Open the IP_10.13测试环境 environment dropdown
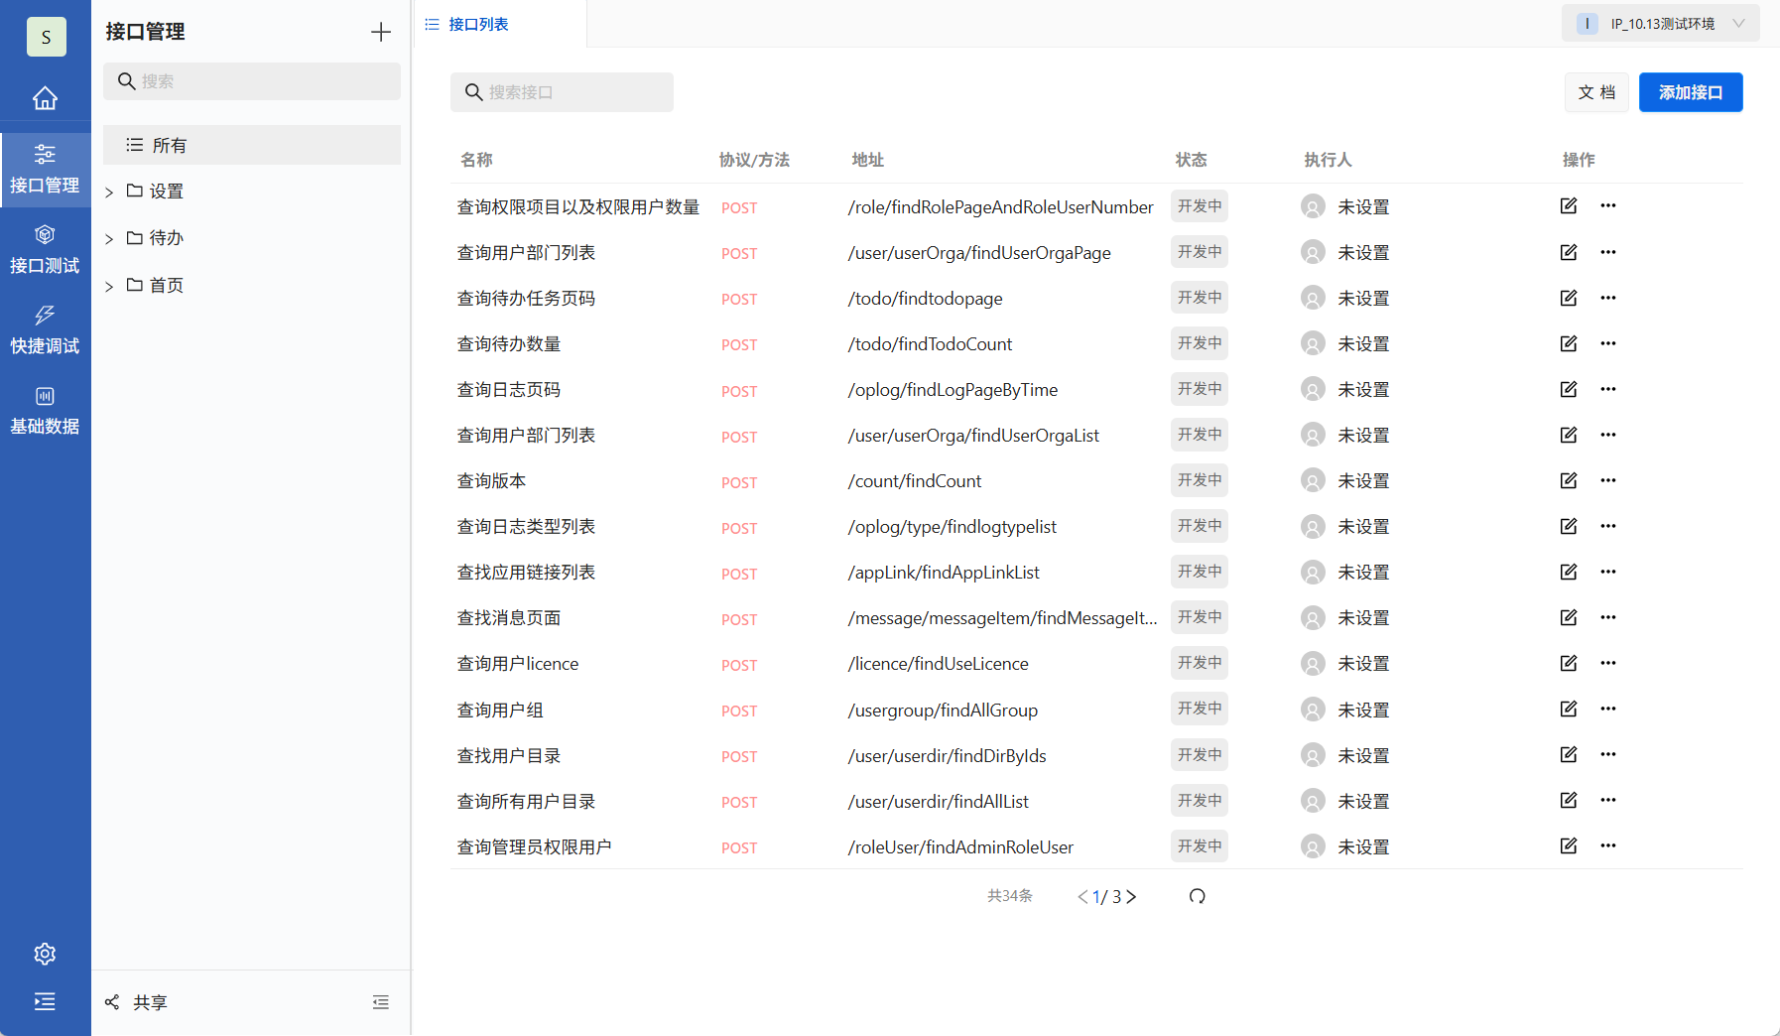The height and width of the screenshot is (1036, 1780). click(1660, 22)
